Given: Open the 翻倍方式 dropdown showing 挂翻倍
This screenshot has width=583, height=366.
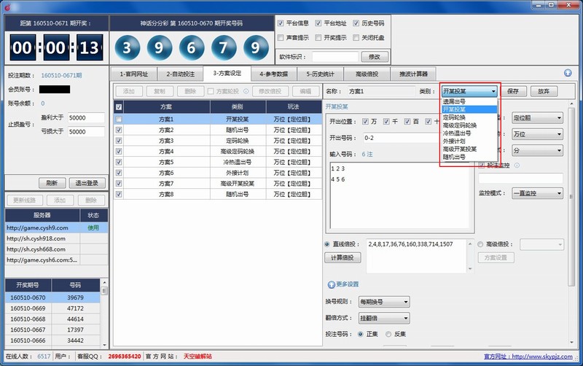Looking at the screenshot, I should point(383,318).
